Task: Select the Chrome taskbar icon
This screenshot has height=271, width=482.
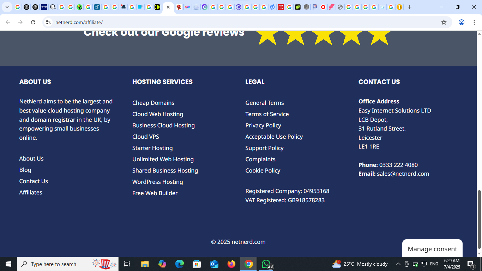Action: click(249, 264)
